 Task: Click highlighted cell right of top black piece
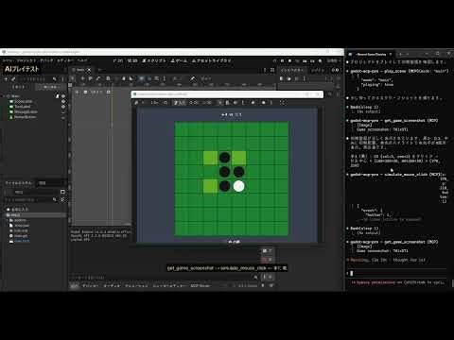[238, 158]
